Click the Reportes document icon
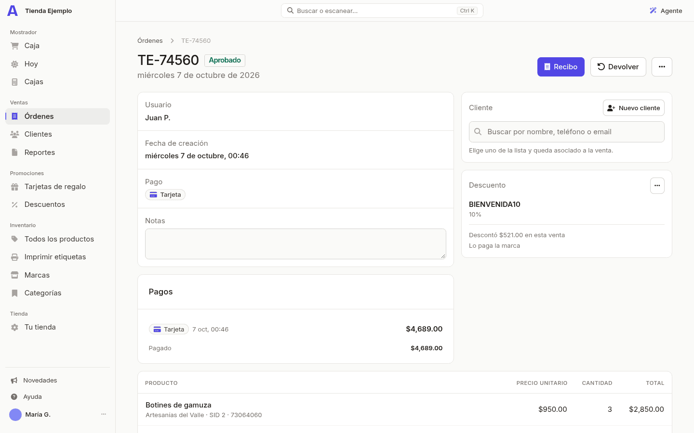This screenshot has height=433, width=694. coord(14,153)
